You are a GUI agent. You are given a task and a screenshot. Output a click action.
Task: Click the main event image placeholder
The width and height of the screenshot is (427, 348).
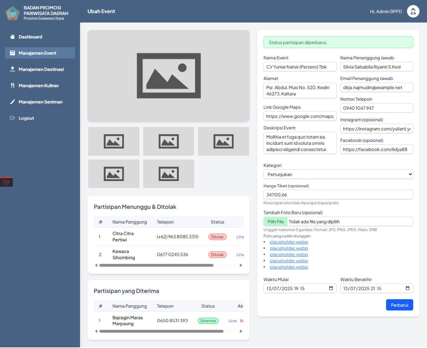[168, 76]
